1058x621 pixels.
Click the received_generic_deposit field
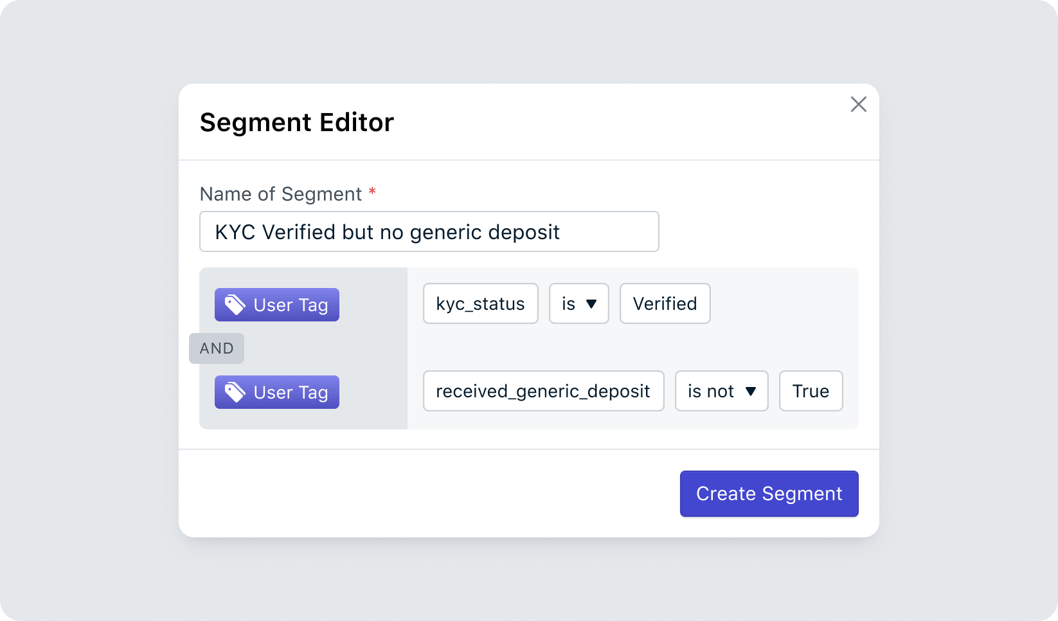543,391
